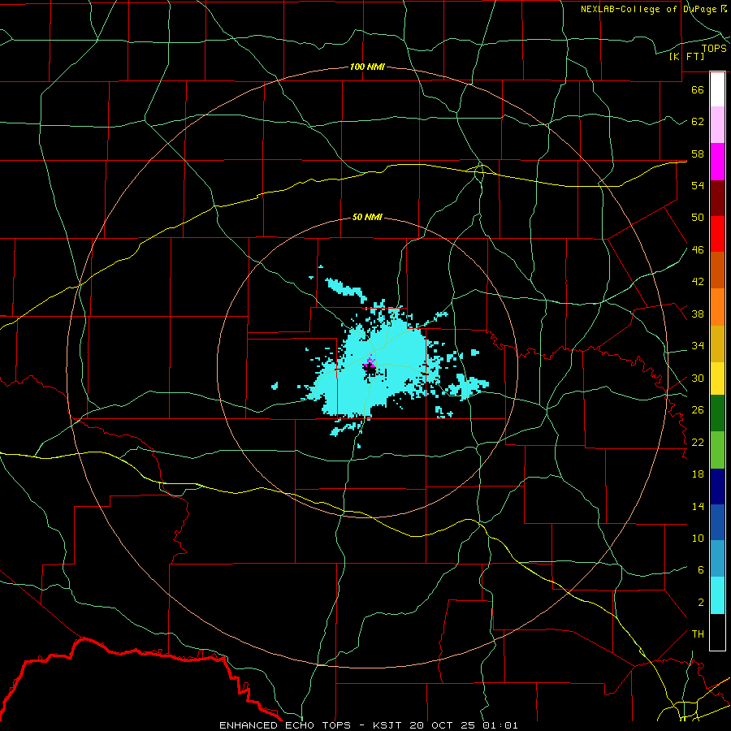Click the 20 OCT 25 date stamp

pos(442,725)
